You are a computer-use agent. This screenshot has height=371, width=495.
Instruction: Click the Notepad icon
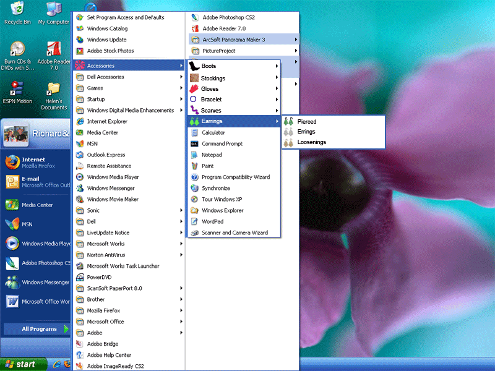pos(194,155)
